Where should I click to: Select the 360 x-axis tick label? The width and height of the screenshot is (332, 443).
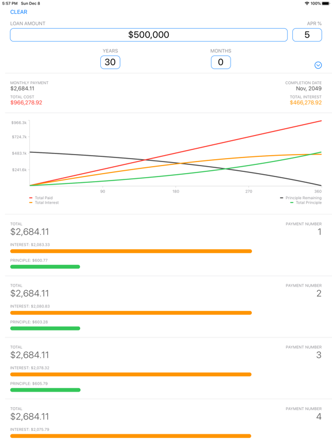point(318,192)
